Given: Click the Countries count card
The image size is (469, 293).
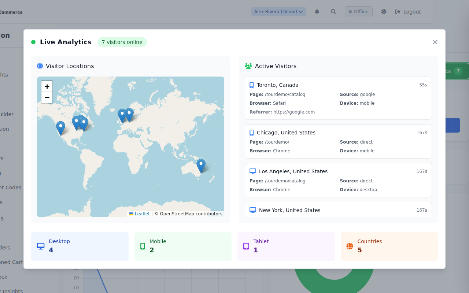Looking at the screenshot, I should [x=389, y=246].
